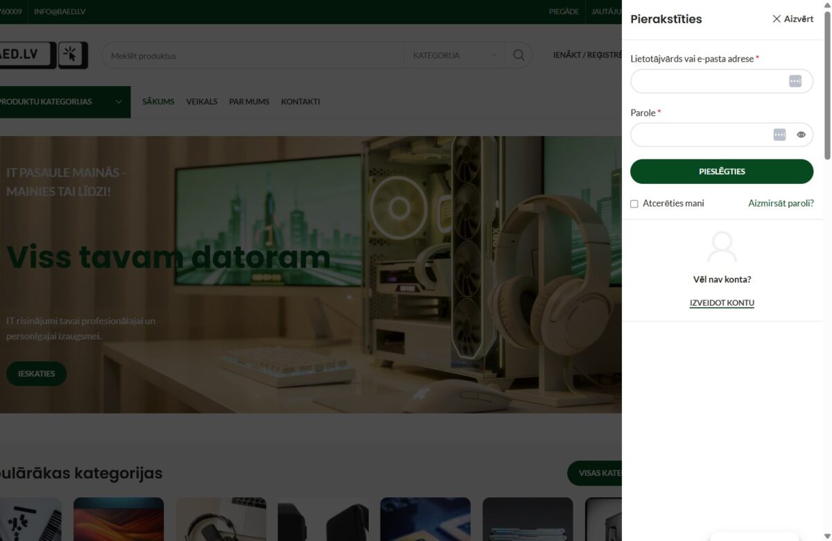The height and width of the screenshot is (541, 832).
Task: Click the Pieslēgties login button
Action: tap(722, 171)
